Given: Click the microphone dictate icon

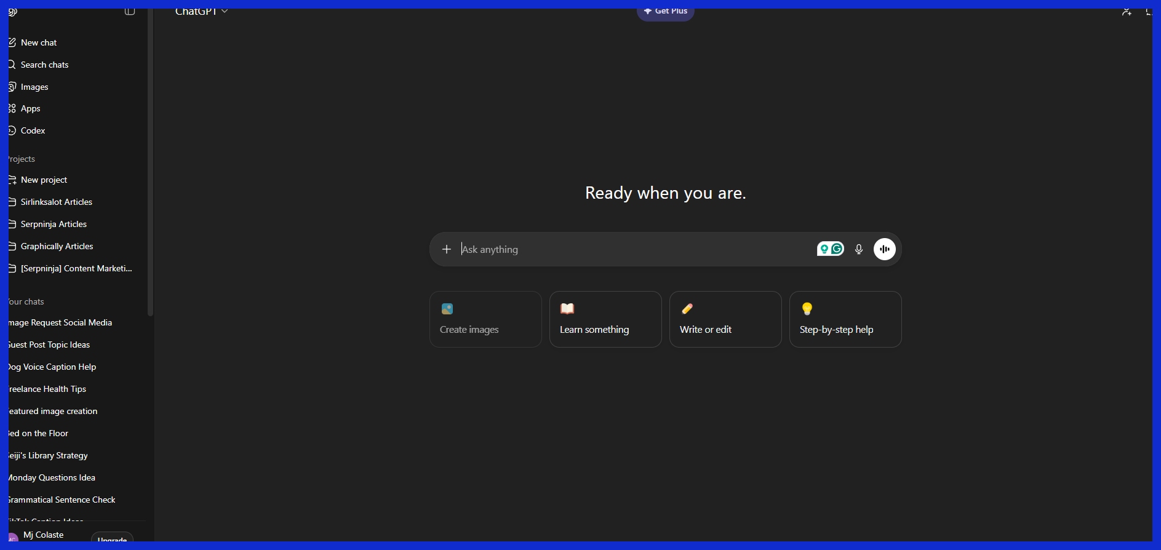Looking at the screenshot, I should coord(859,249).
